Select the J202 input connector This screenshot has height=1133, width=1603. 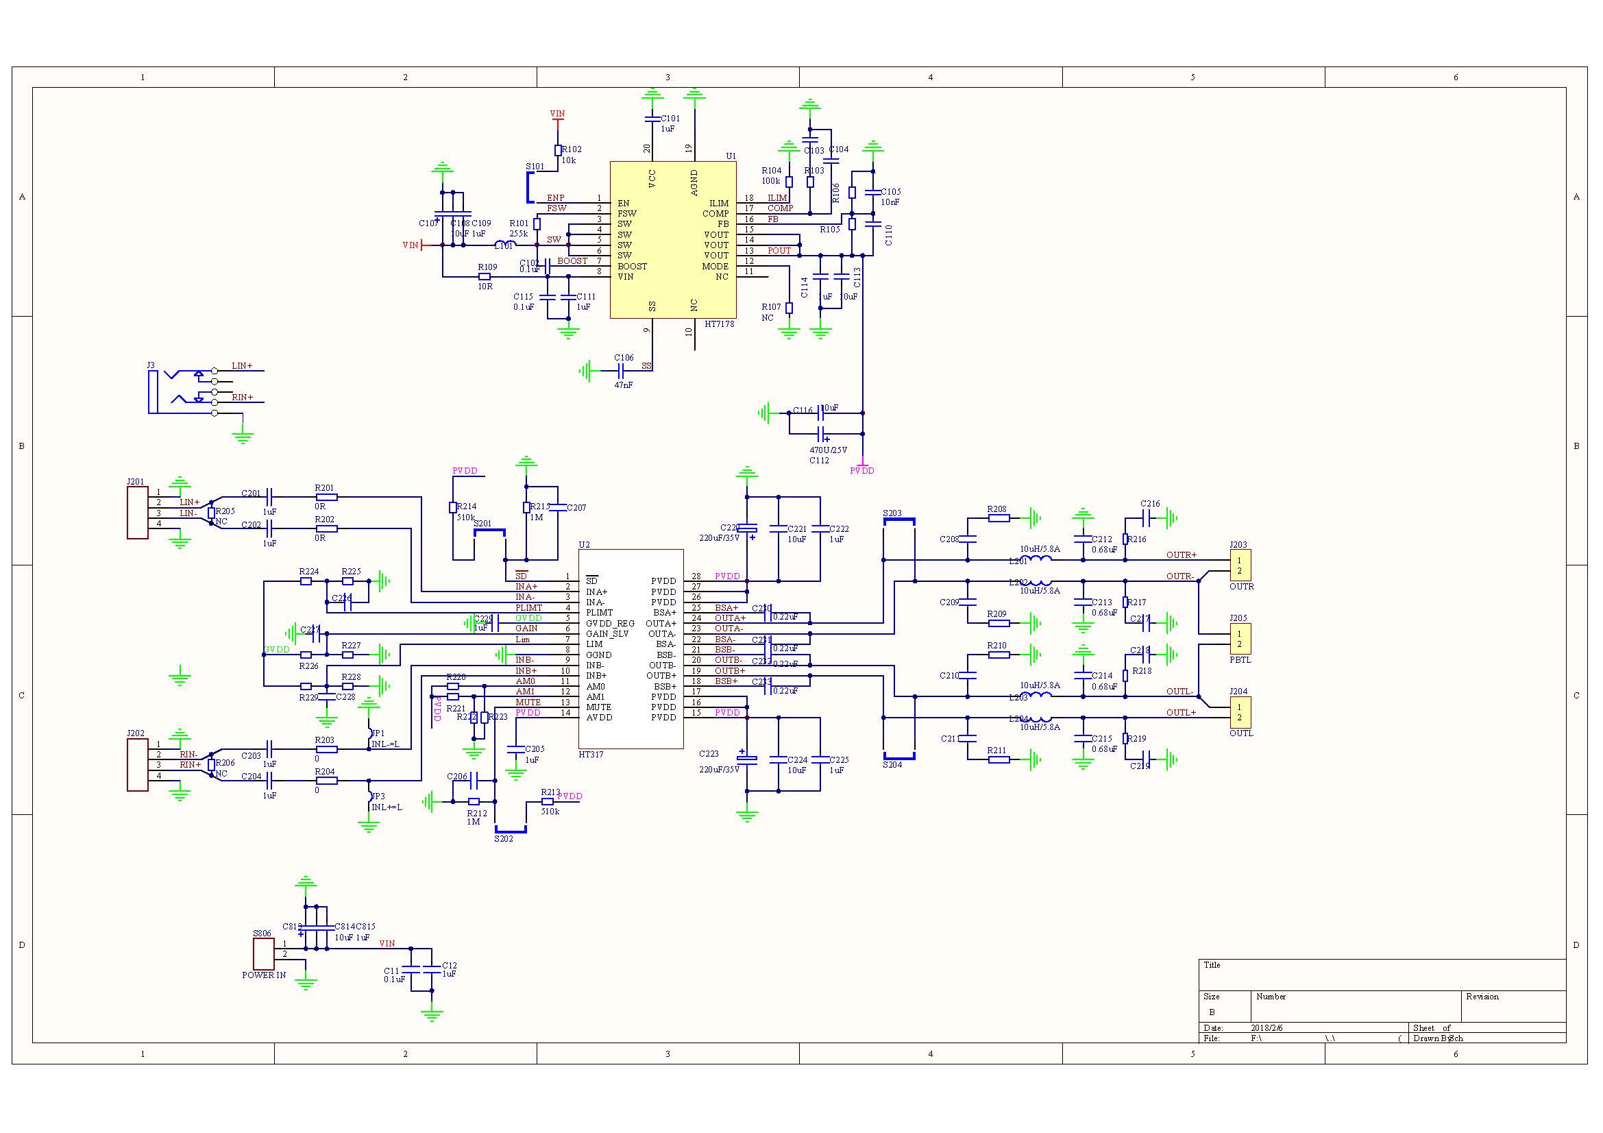(x=138, y=764)
